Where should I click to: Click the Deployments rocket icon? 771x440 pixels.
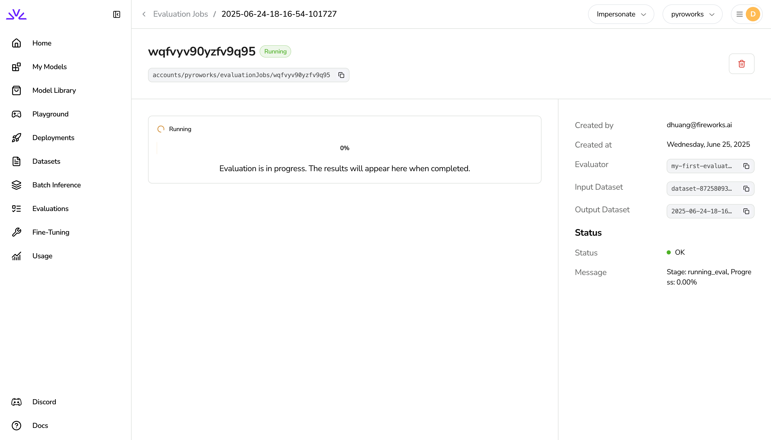[16, 138]
